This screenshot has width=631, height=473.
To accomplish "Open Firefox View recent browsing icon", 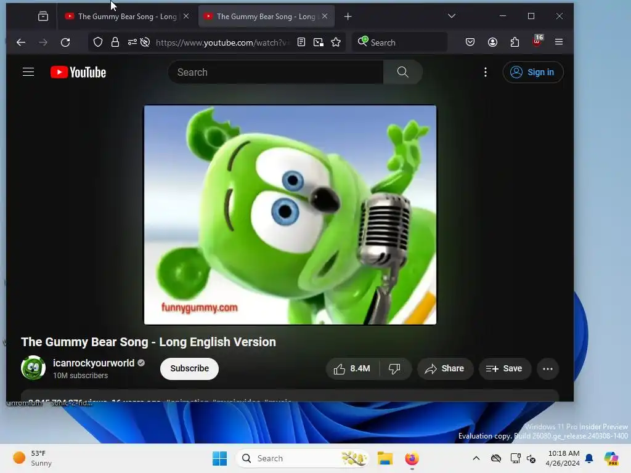I will coord(43,17).
